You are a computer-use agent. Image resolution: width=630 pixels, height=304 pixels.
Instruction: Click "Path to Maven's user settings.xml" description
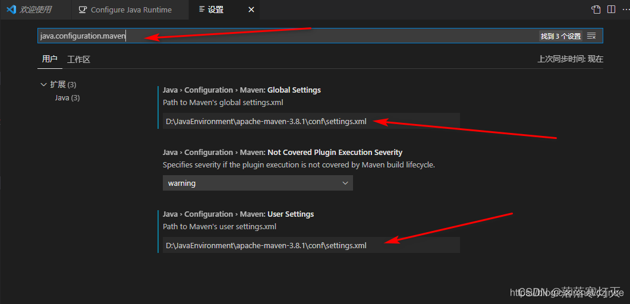click(x=219, y=226)
